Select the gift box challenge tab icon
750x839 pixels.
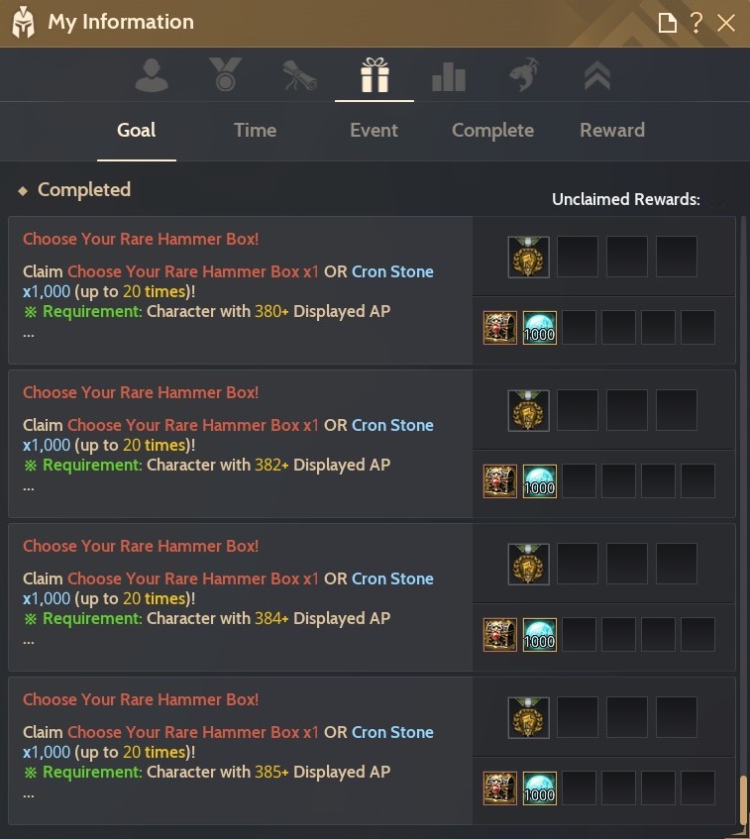[375, 75]
